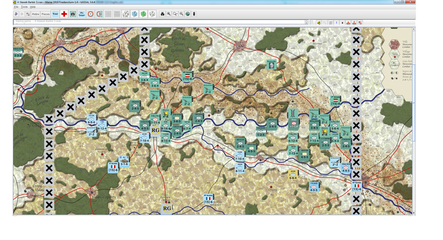Click the red up-arrow tray icon
This screenshot has width=443, height=240.
pos(354,23)
